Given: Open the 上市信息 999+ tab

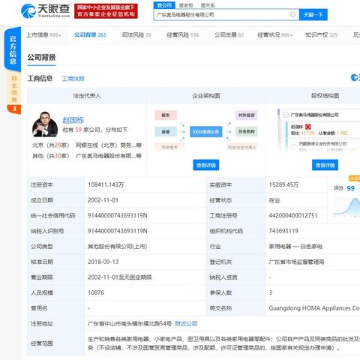Looking at the screenshot, I should (43, 35).
